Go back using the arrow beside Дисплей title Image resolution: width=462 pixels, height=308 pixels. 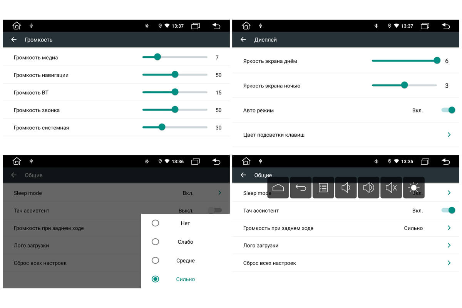pos(243,40)
